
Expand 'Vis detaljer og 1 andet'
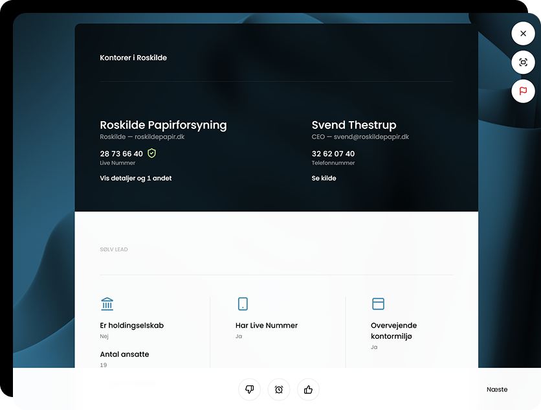(136, 178)
